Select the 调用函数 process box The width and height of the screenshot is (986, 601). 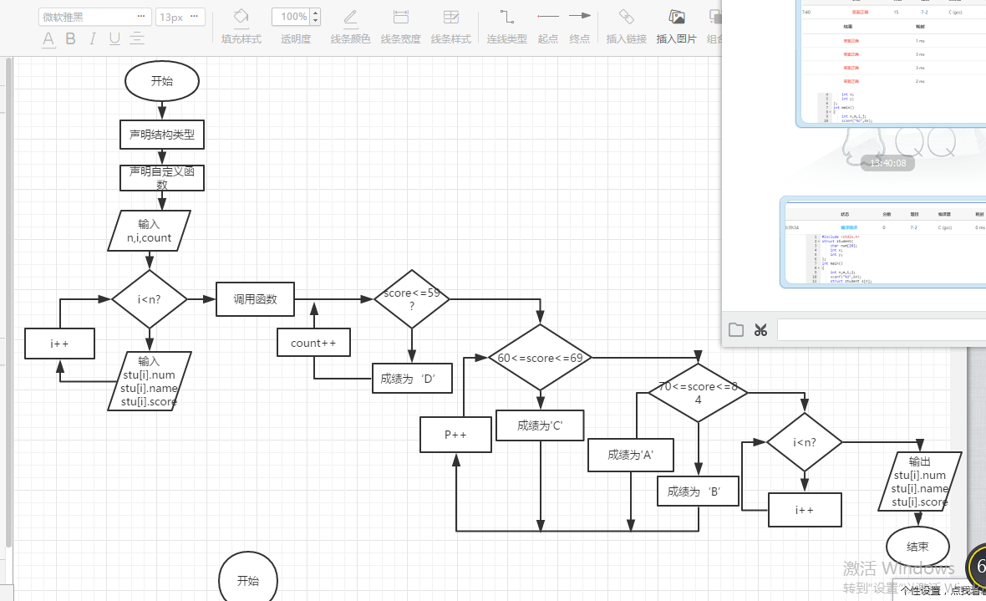point(256,299)
